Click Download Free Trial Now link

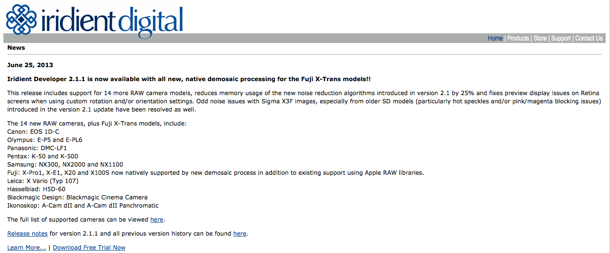[89, 247]
